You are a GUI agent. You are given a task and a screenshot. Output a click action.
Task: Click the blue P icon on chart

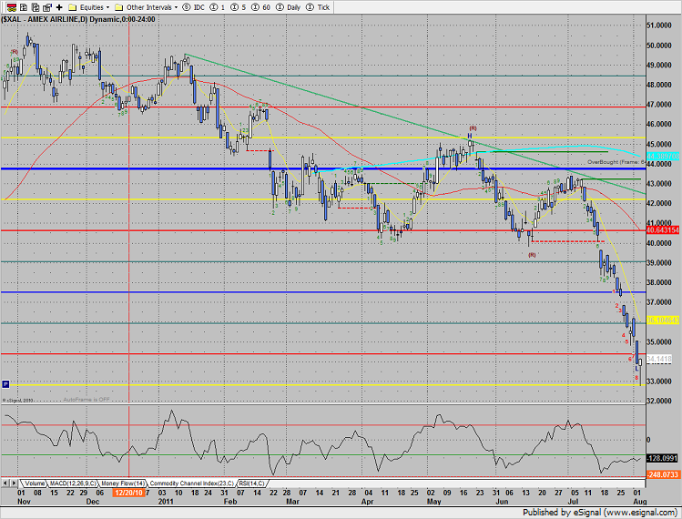pos(5,383)
